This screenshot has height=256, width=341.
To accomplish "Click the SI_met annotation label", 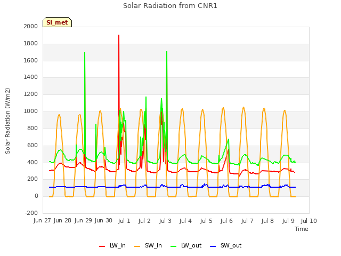I will pos(57,22).
